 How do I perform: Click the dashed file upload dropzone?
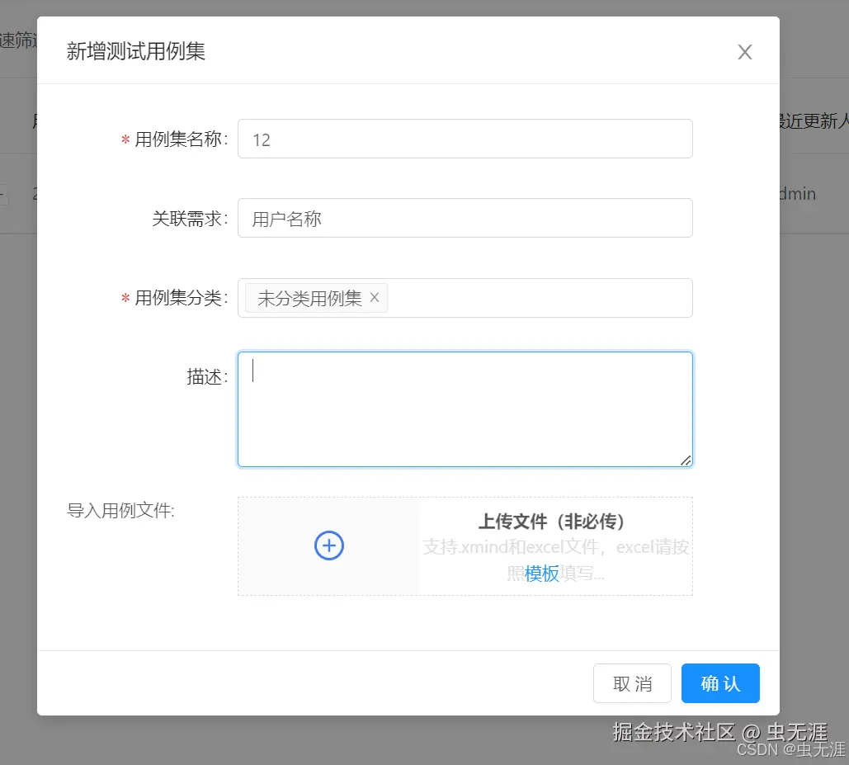pyautogui.click(x=465, y=545)
